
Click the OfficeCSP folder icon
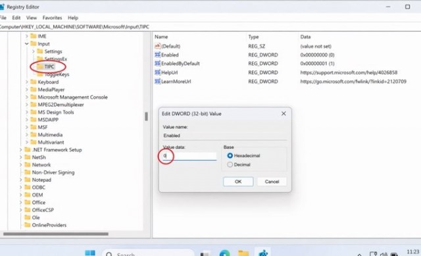point(28,210)
